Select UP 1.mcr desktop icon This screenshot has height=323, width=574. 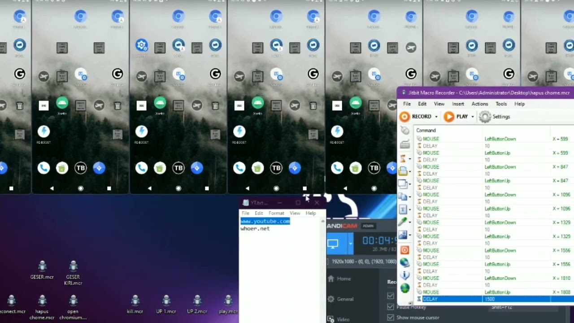(x=166, y=305)
